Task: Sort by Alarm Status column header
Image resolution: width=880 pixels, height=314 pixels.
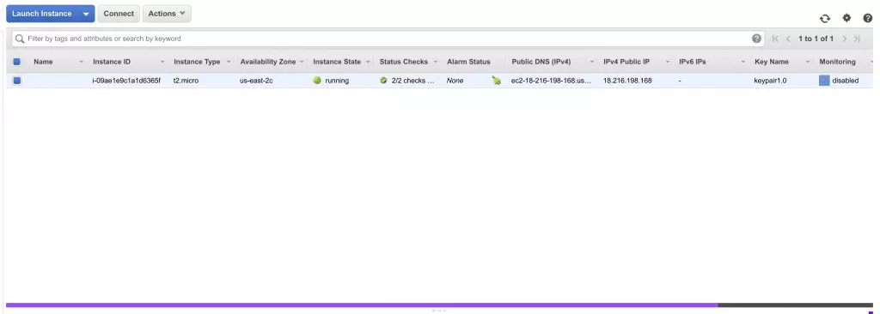Action: coord(468,62)
